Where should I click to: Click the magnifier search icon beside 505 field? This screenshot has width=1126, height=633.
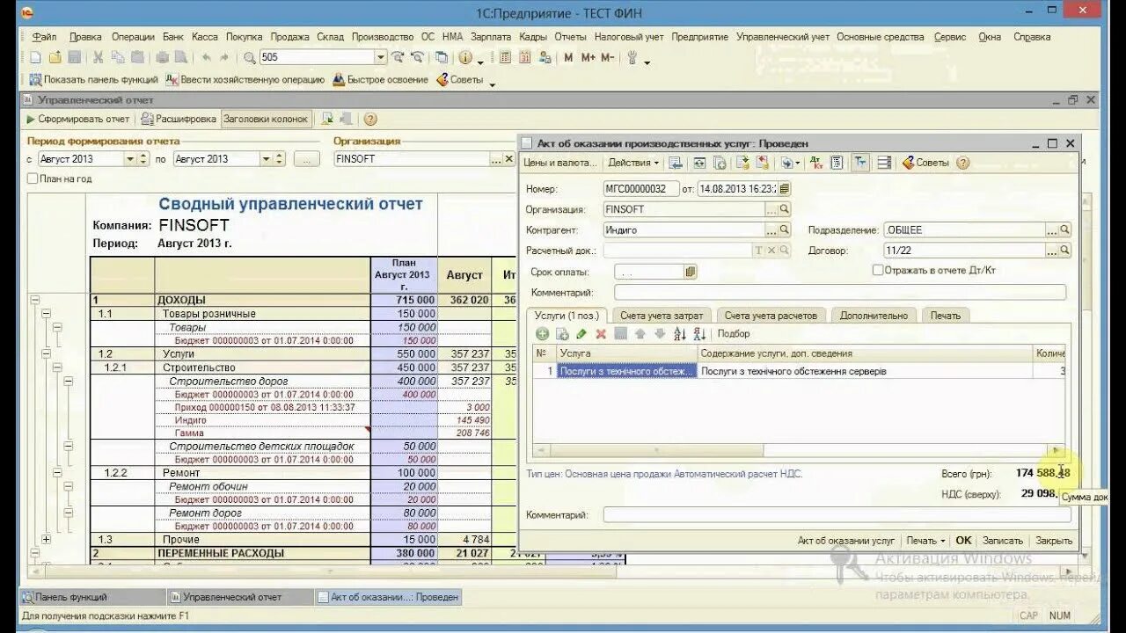(250, 58)
